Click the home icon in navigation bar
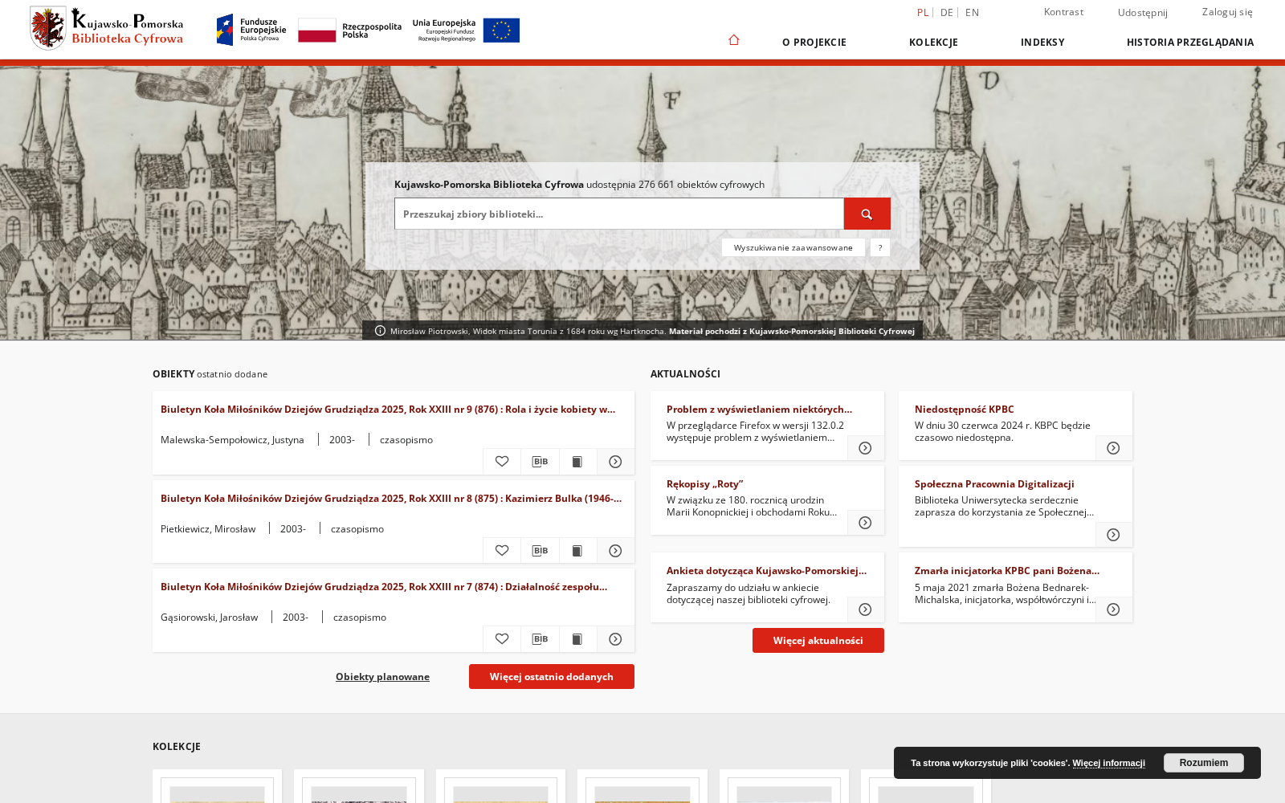 point(733,40)
